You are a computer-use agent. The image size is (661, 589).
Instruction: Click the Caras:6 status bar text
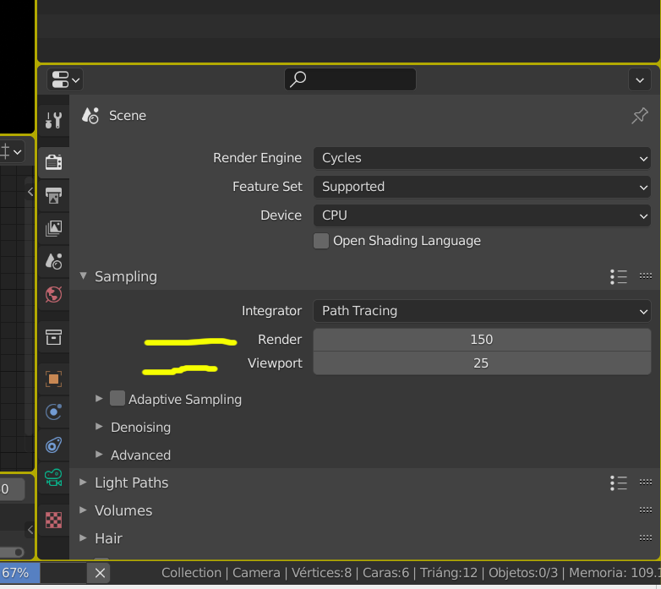click(385, 573)
